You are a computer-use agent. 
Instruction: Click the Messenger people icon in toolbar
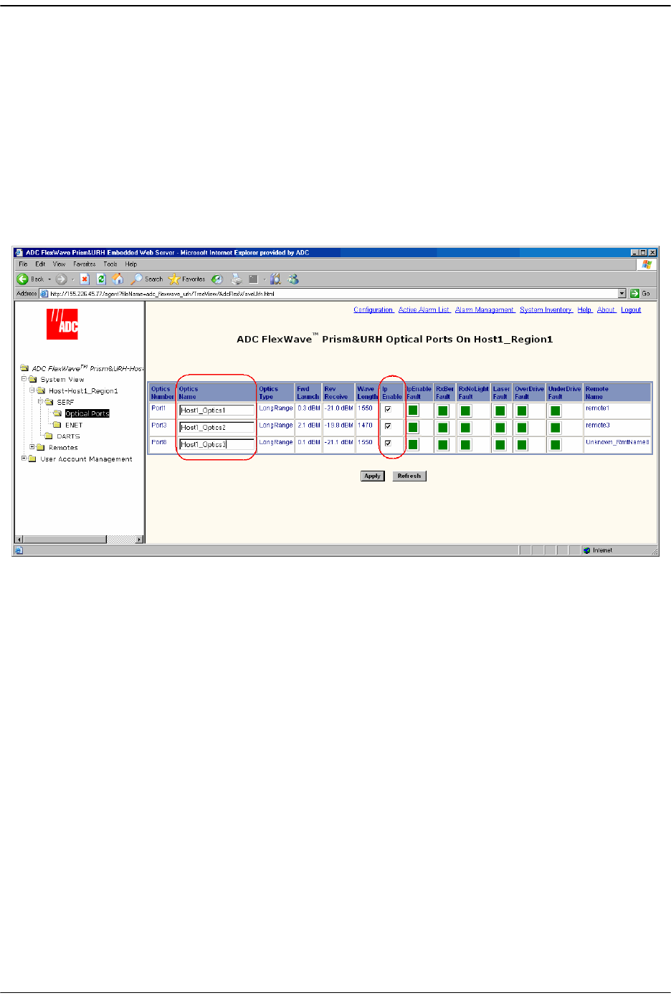point(292,279)
